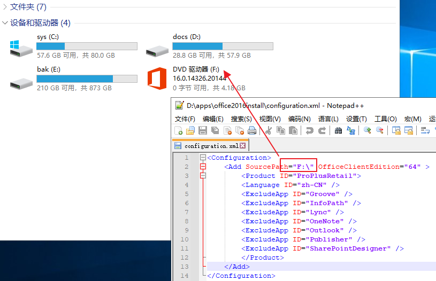The height and width of the screenshot is (281, 436).
Task: Open Find with the binoculars icon
Action: point(339,130)
